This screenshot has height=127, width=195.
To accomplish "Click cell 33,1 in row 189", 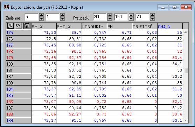I will (170, 120).
